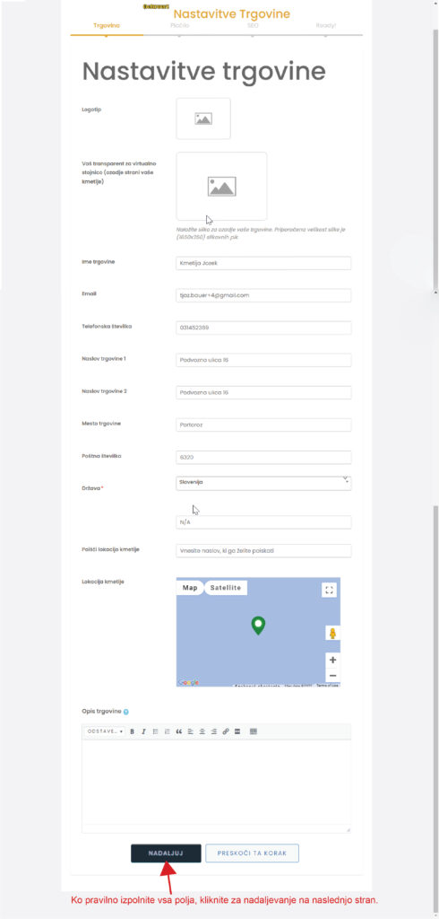Screen dimensions: 439x919
Task: Open the Plačilo step tab
Action: [180, 26]
